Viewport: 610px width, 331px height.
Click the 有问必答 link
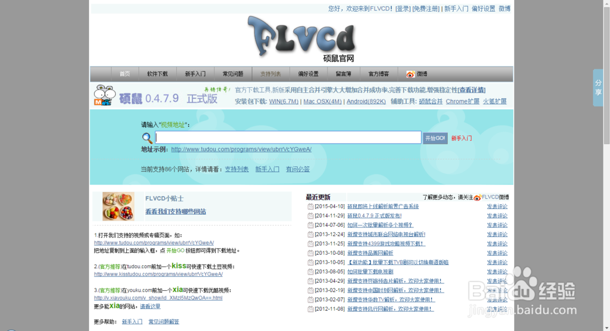298,169
